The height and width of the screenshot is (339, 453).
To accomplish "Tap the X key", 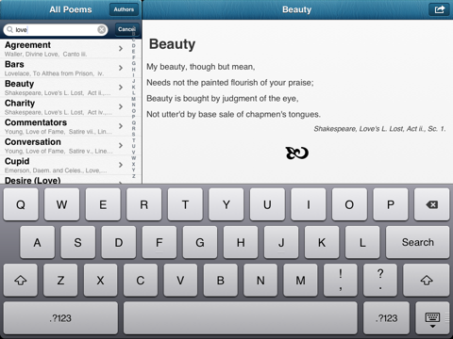I will [100, 280].
